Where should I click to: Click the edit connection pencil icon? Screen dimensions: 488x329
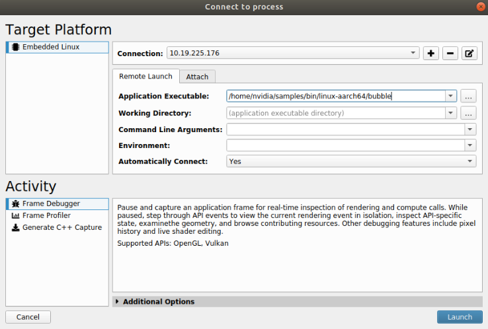pyautogui.click(x=469, y=54)
